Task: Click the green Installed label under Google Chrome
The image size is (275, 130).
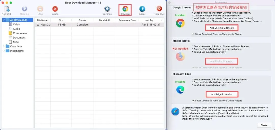Action: (x=180, y=15)
